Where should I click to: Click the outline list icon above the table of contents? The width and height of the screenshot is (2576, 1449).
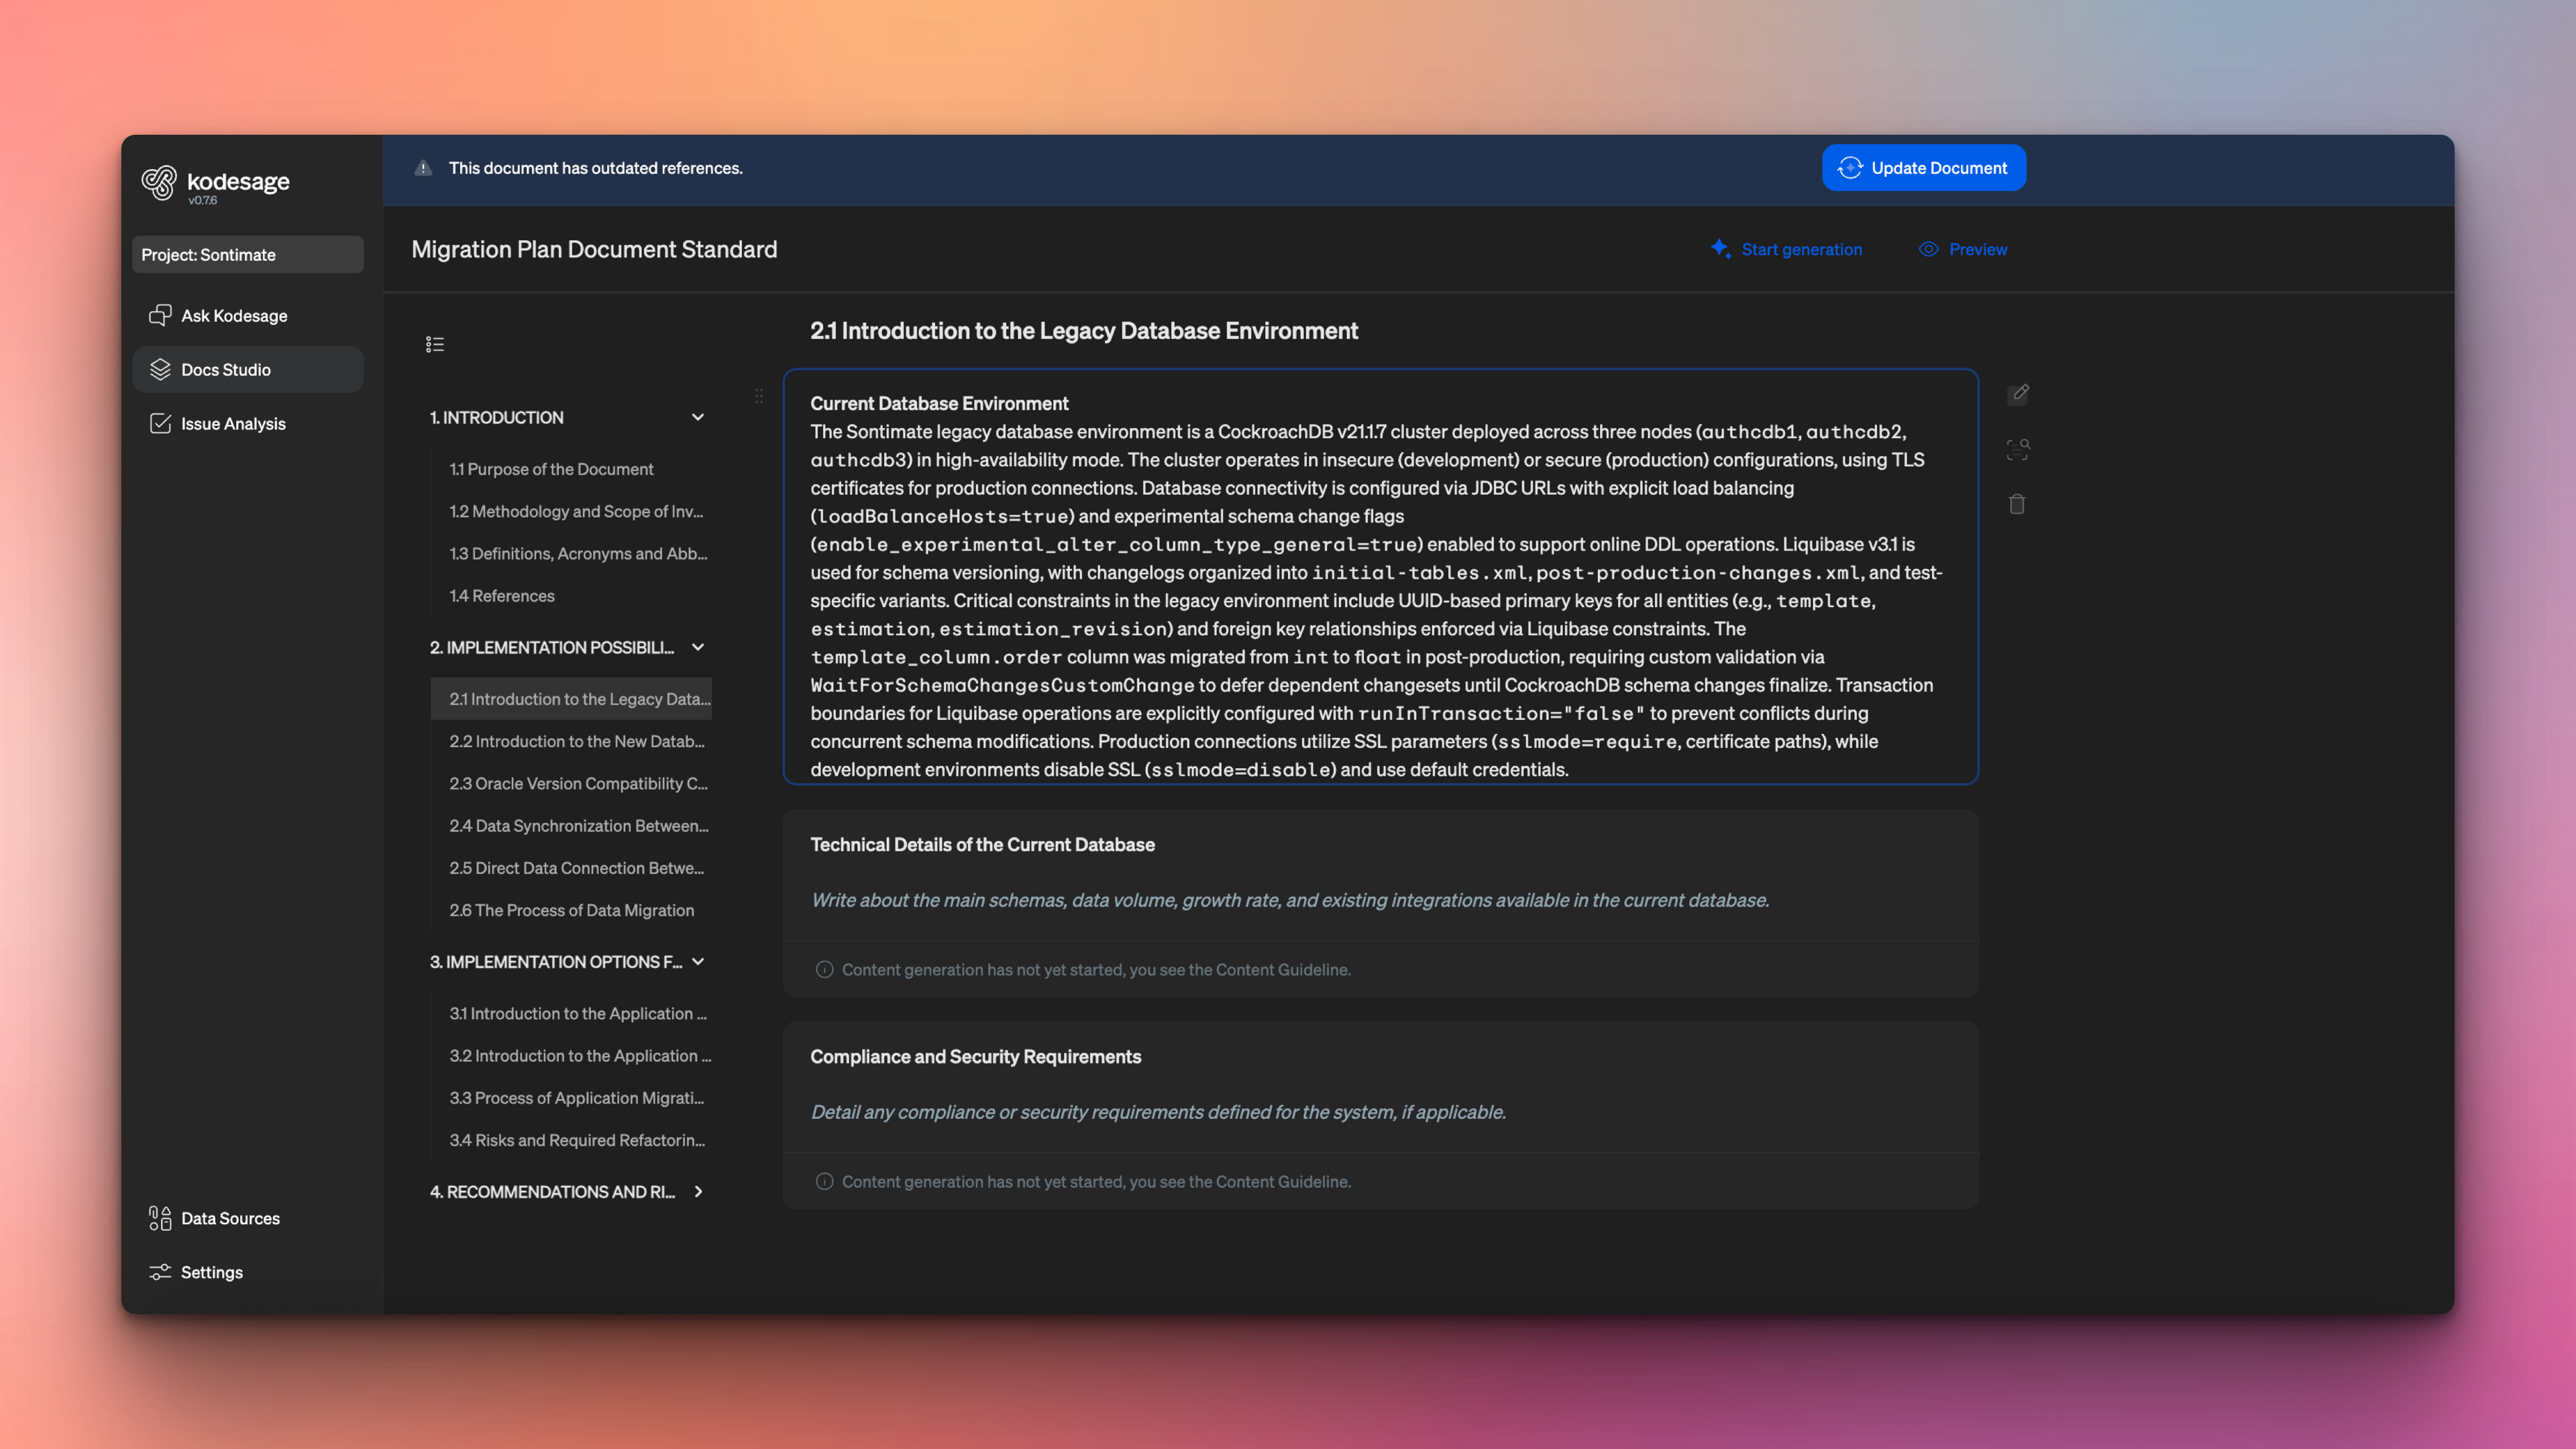click(435, 344)
